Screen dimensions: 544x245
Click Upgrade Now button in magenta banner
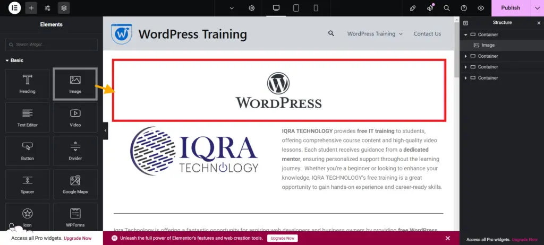[283, 238]
